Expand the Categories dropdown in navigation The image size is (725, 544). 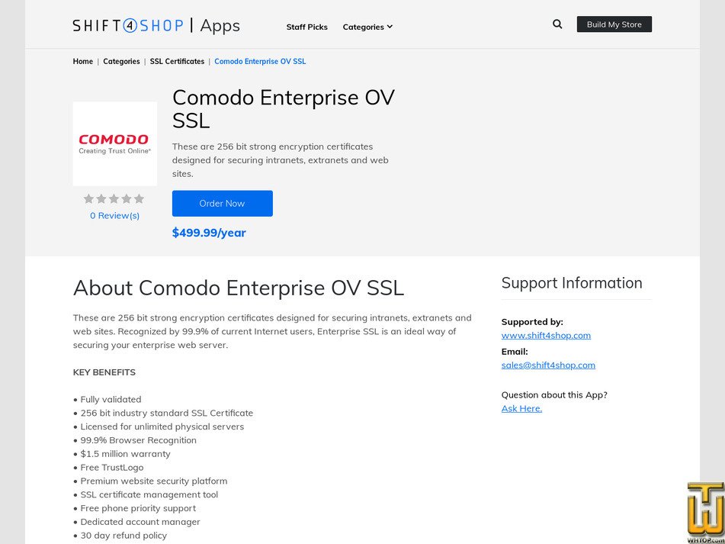click(367, 27)
